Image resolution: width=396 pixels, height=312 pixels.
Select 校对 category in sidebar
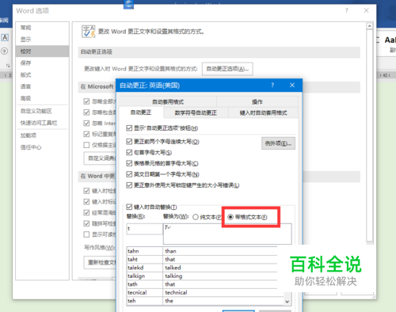(42, 51)
